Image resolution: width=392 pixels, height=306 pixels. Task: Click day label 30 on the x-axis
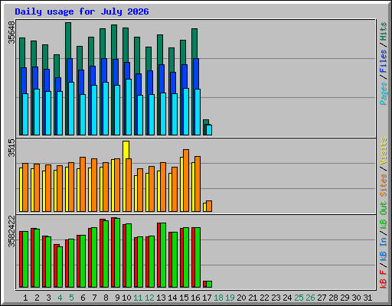(x=356, y=298)
